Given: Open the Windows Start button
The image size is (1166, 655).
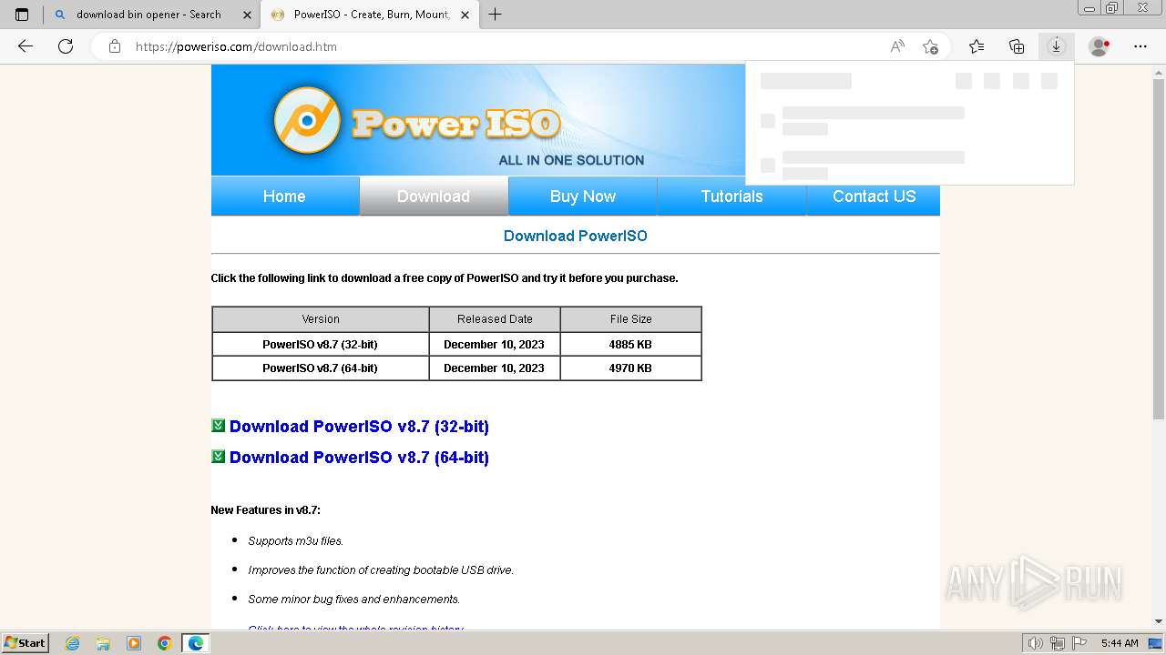Looking at the screenshot, I should pos(26,642).
